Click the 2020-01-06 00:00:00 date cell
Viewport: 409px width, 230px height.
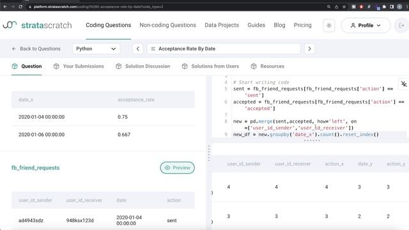[42, 135]
